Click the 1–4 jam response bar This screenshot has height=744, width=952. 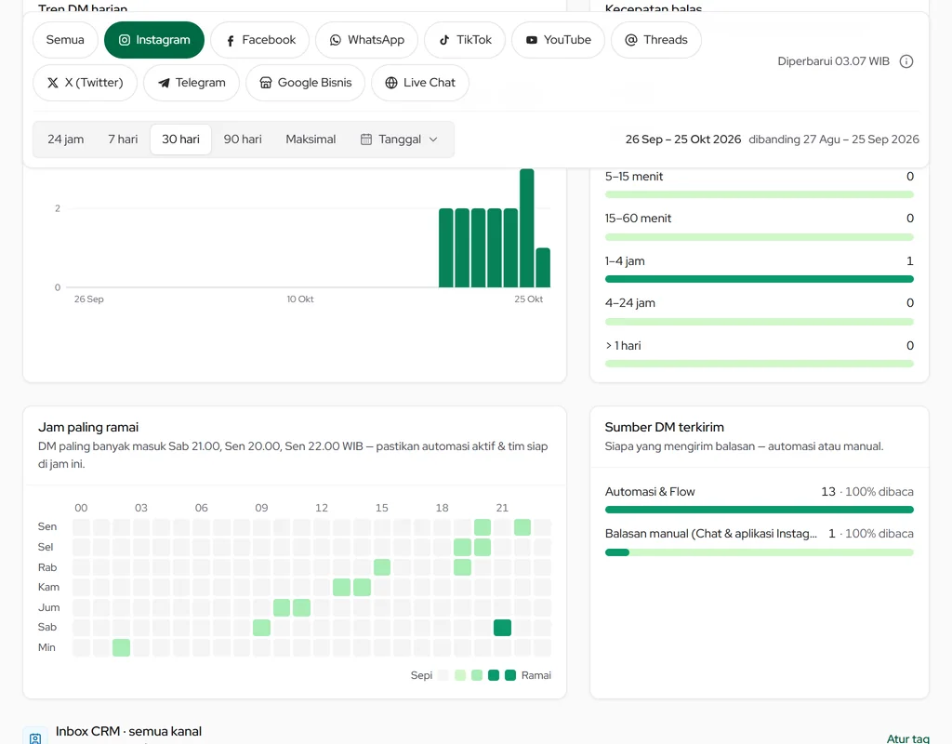click(759, 279)
